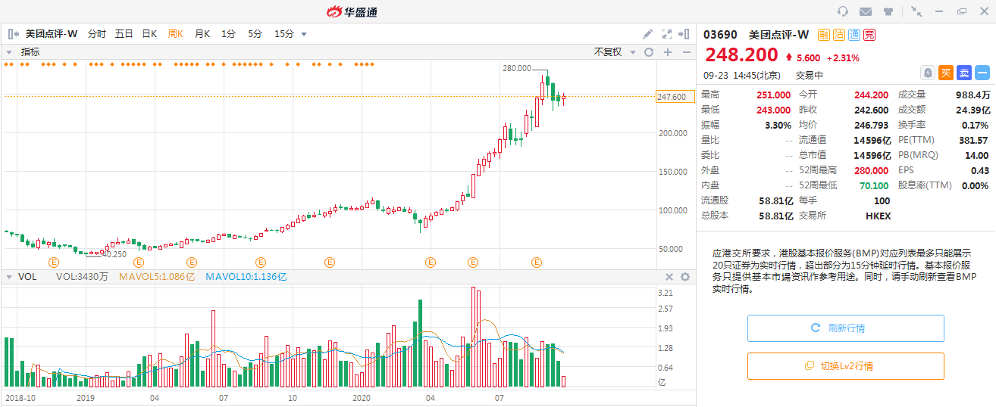
Task: Switch to 日K daily chart tab
Action: point(149,34)
